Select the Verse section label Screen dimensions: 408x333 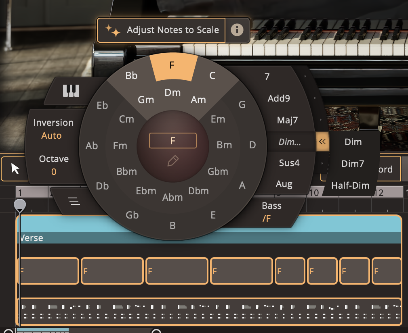tap(31, 238)
